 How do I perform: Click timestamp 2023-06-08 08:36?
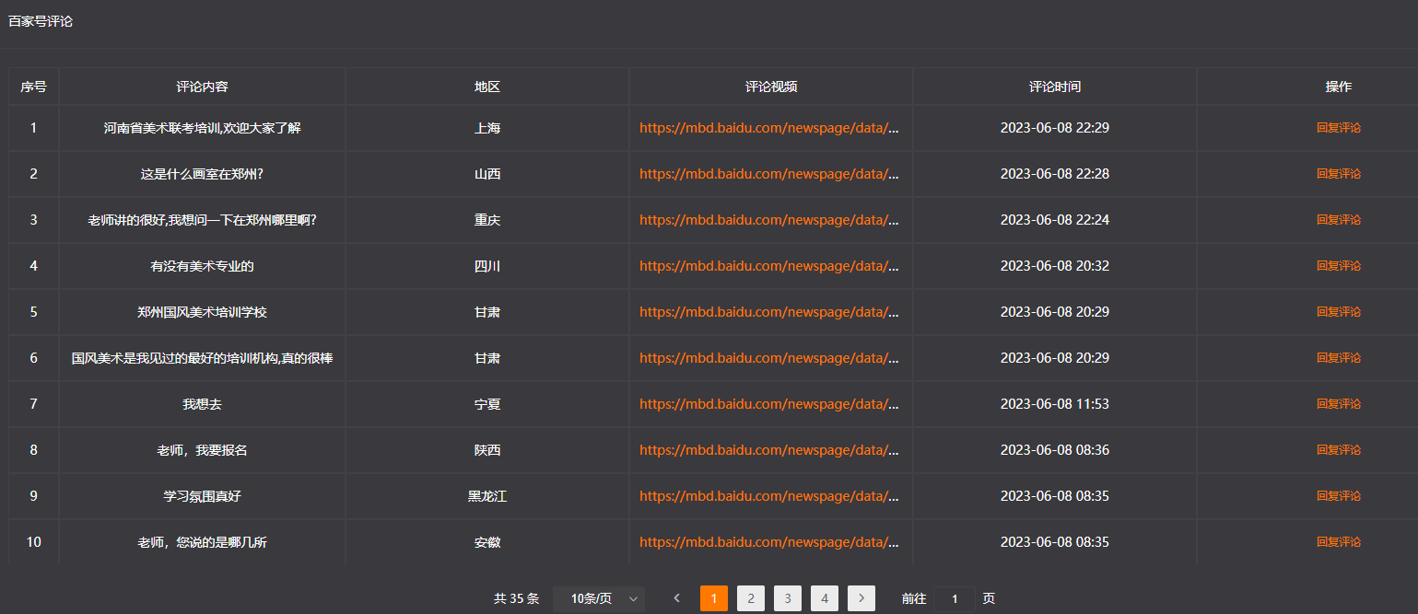click(x=1055, y=450)
